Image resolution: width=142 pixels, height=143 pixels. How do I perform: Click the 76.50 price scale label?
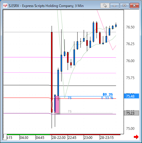(130, 27)
